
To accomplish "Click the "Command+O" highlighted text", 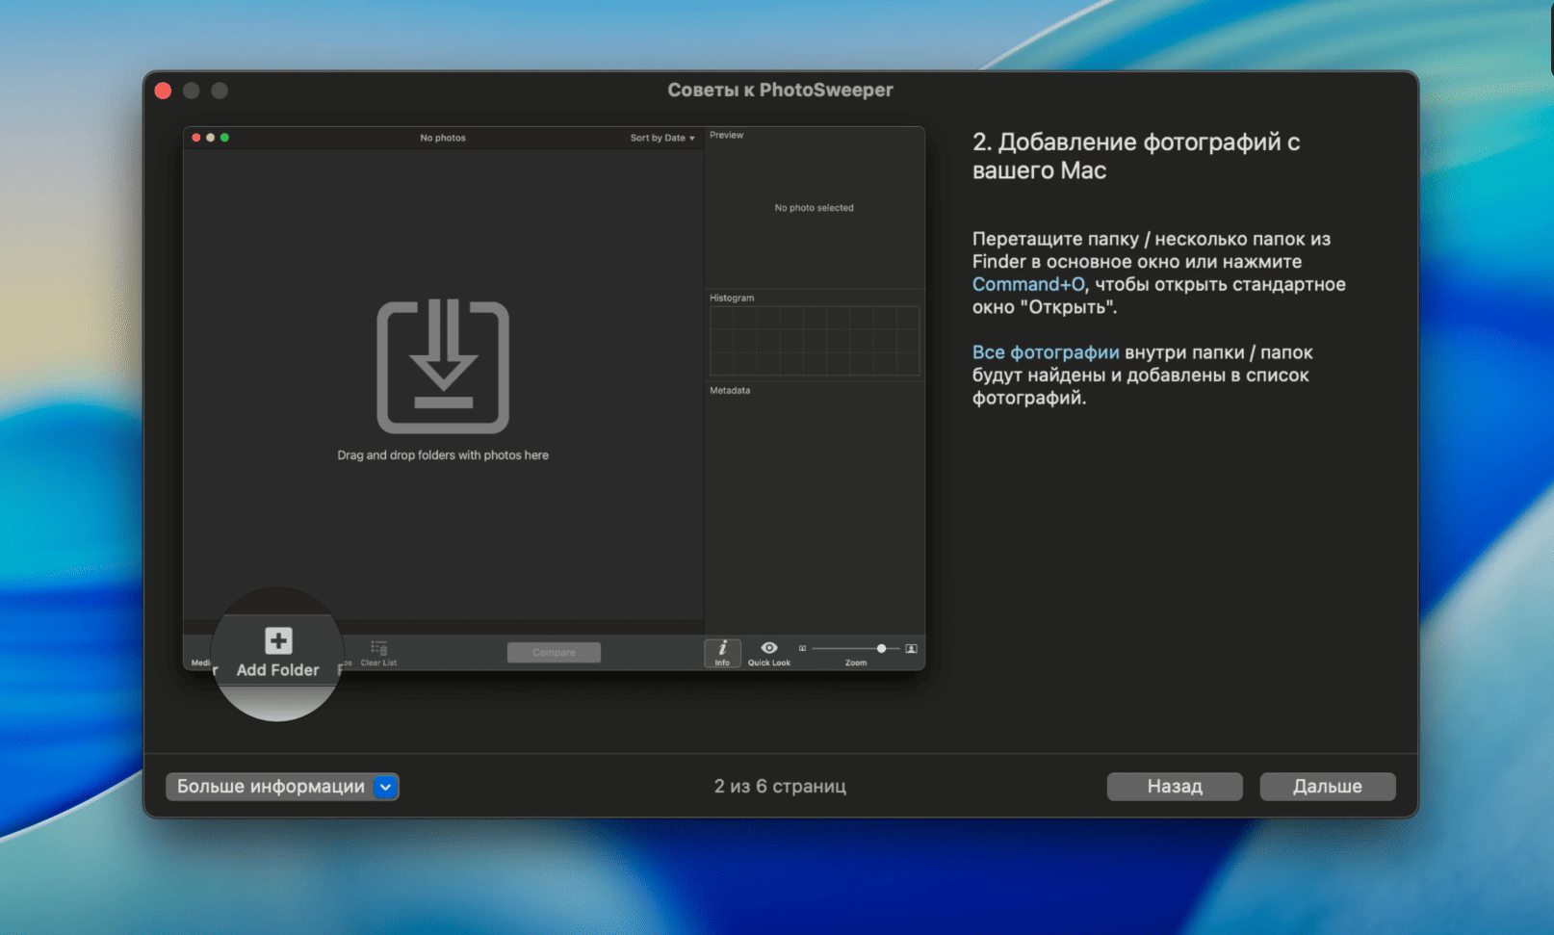I will pos(1028,284).
